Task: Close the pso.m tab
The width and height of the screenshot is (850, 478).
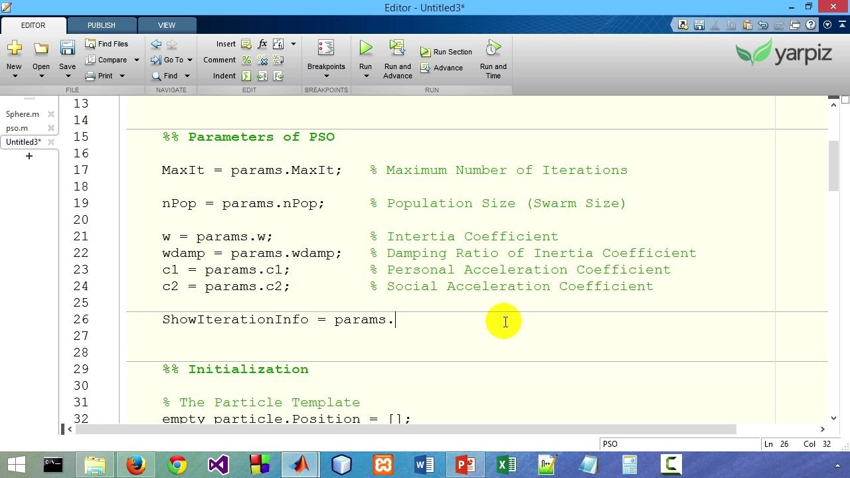Action: tap(51, 128)
